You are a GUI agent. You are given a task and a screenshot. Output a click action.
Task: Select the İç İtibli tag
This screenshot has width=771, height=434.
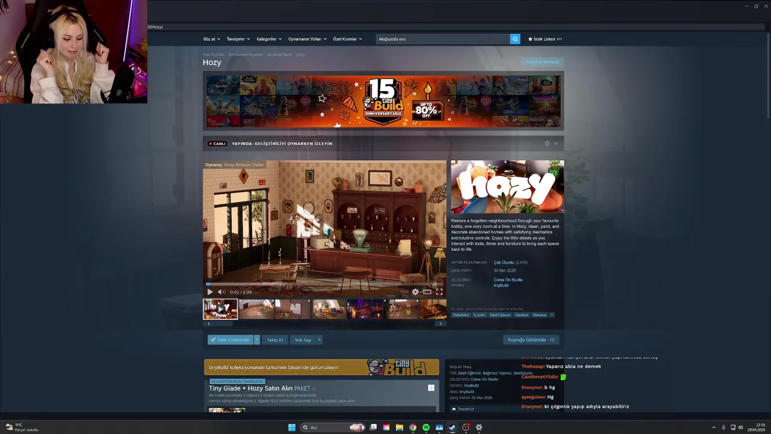coord(479,315)
